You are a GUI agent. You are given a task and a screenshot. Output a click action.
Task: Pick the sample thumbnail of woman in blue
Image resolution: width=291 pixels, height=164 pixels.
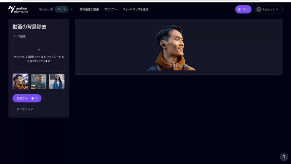click(57, 82)
